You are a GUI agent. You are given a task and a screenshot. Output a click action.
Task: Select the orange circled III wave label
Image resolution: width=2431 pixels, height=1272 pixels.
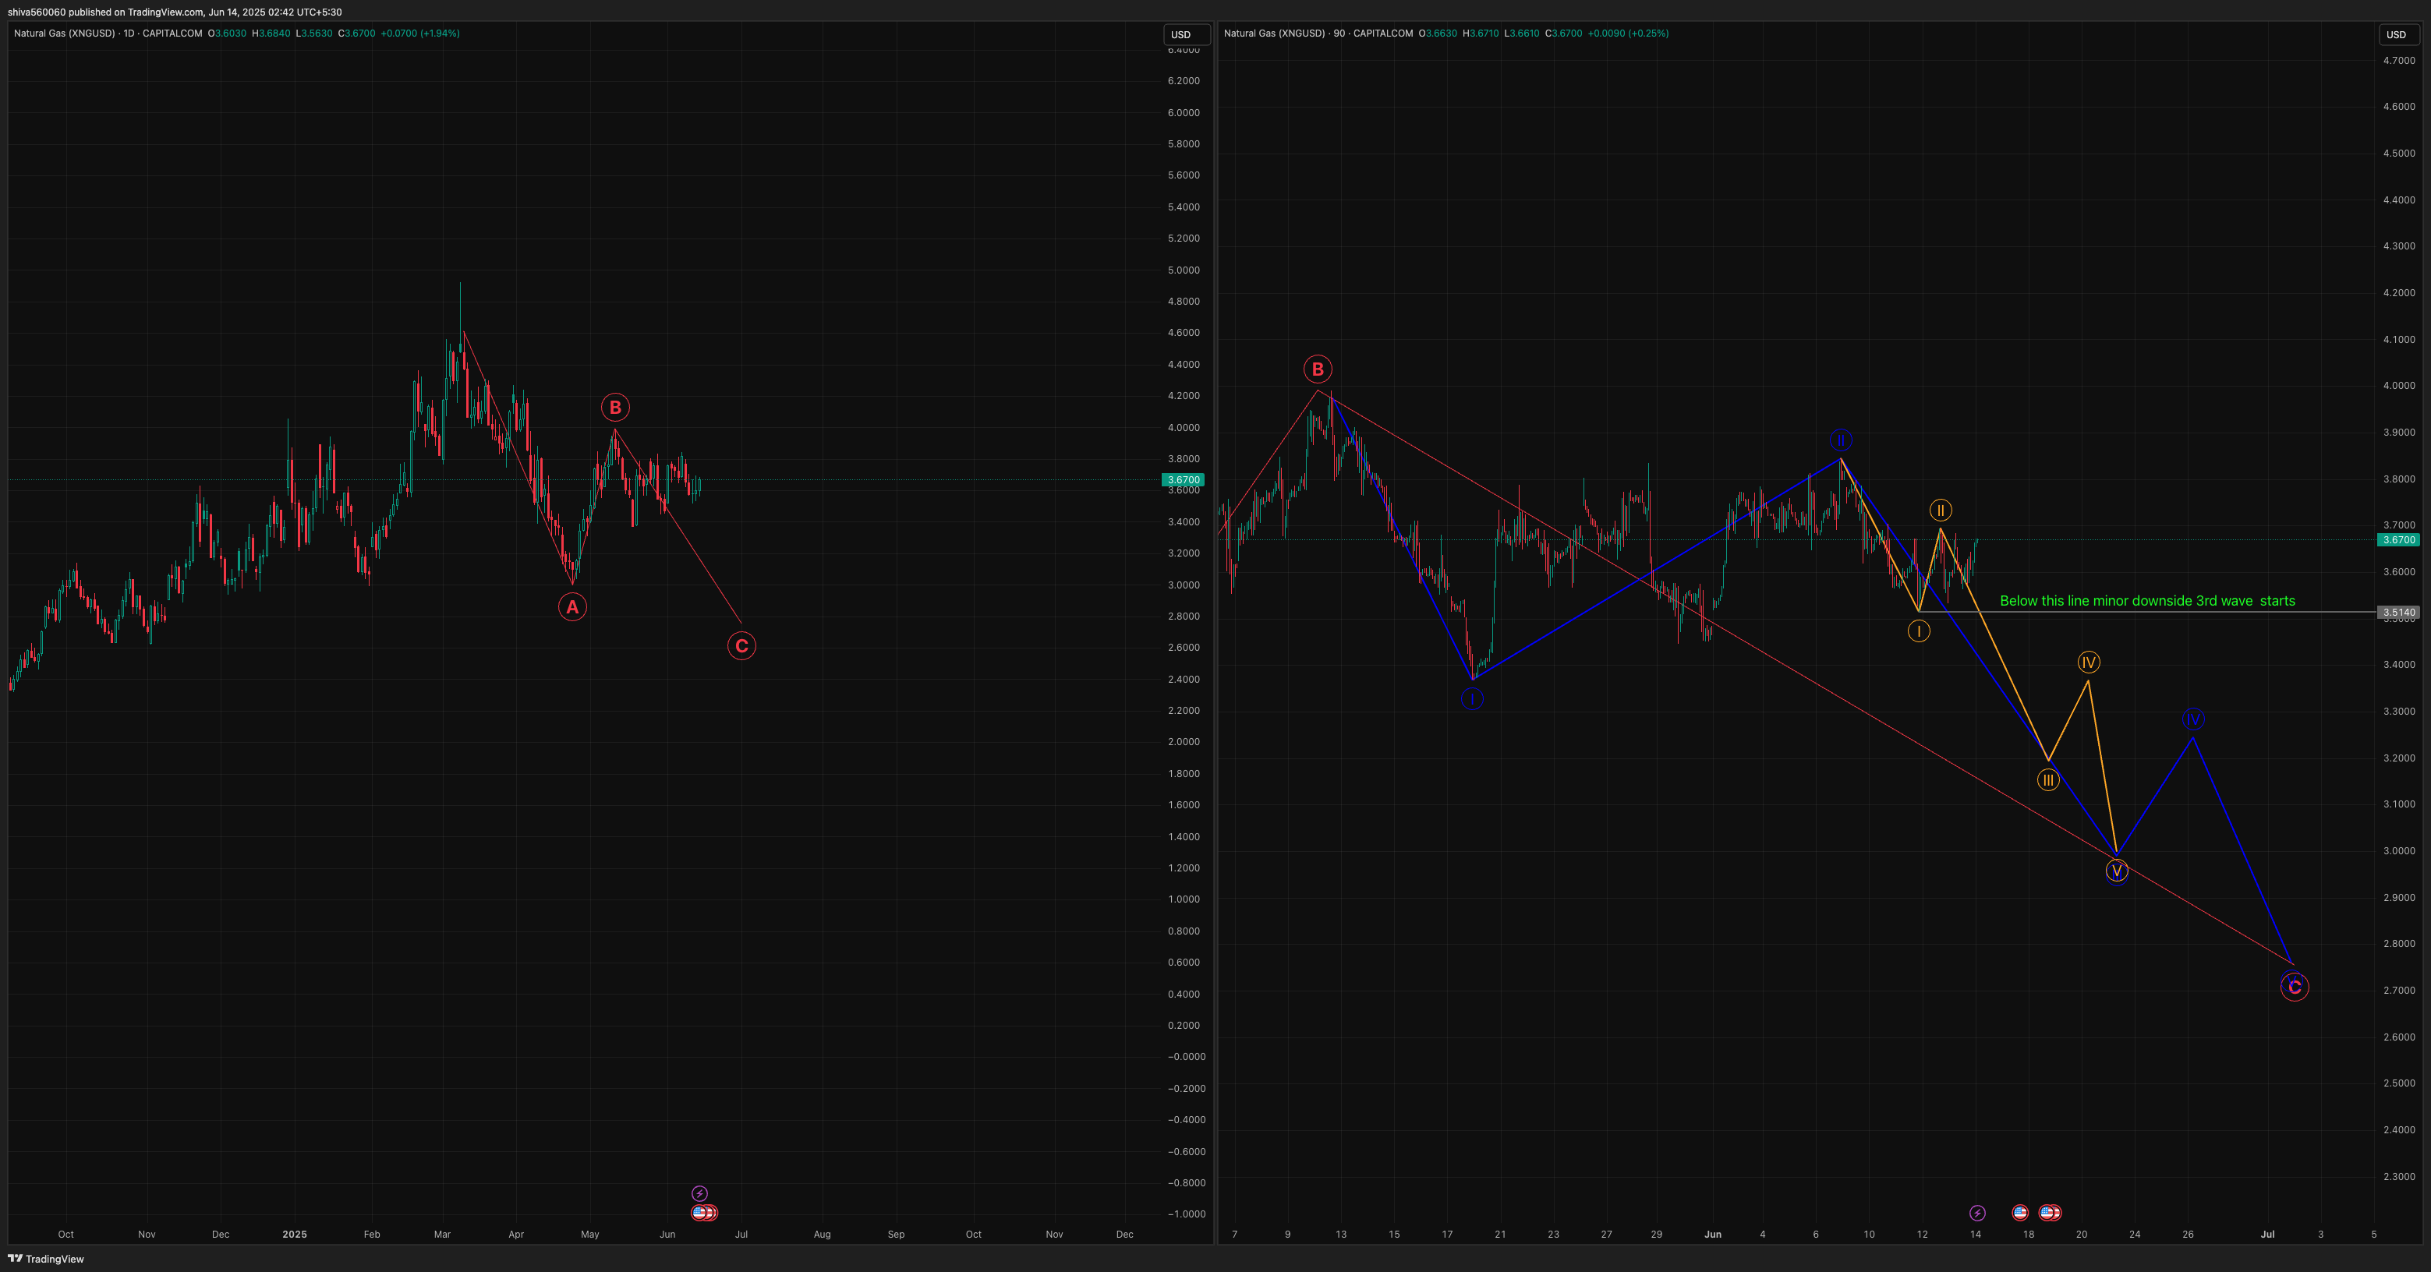(2048, 779)
